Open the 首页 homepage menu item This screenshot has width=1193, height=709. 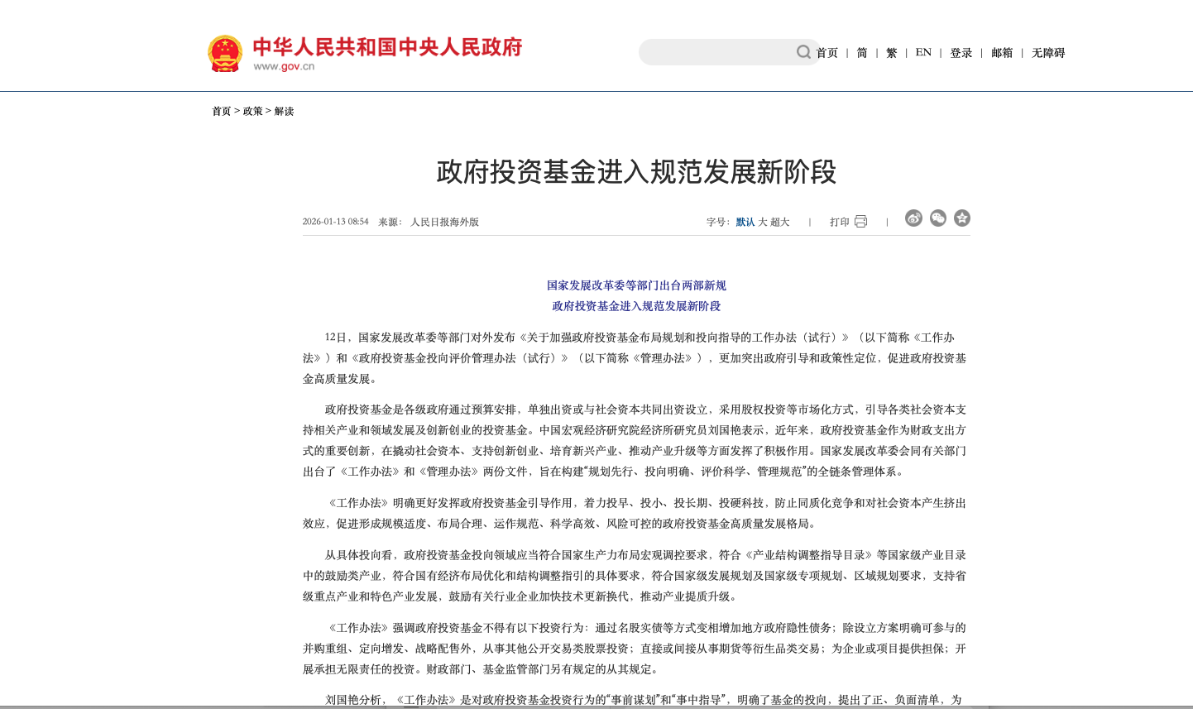827,53
